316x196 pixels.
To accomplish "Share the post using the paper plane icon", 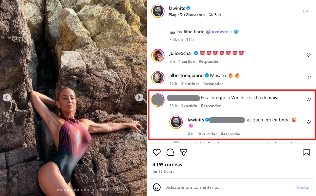I will pyautogui.click(x=183, y=152).
